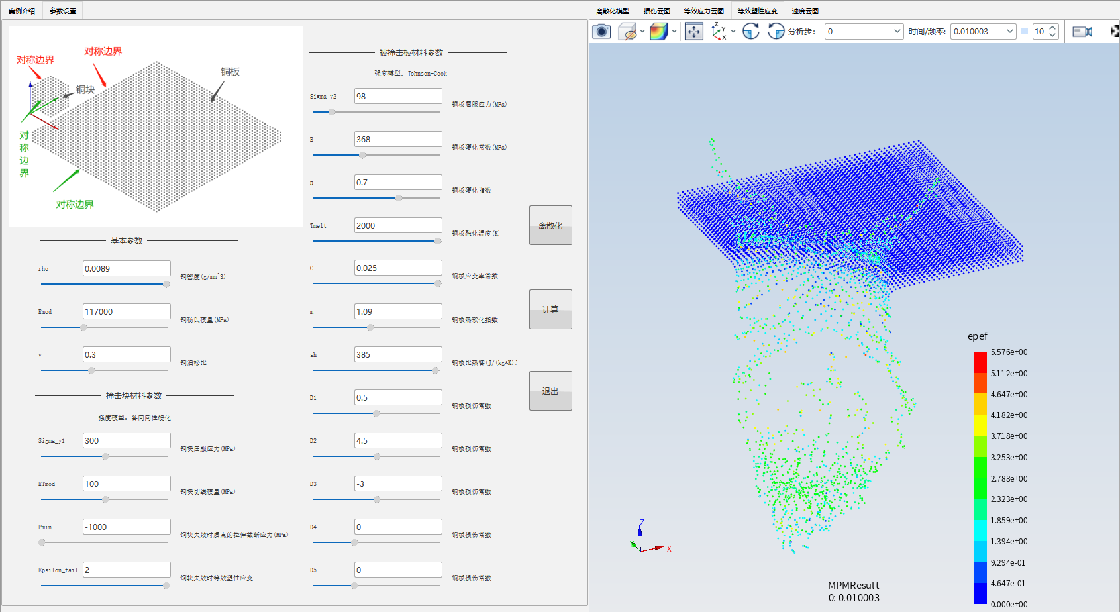Decrease the frame value 10 with down arrow
The width and height of the screenshot is (1120, 612).
point(1052,35)
